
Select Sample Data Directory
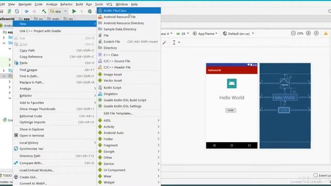click(x=129, y=29)
